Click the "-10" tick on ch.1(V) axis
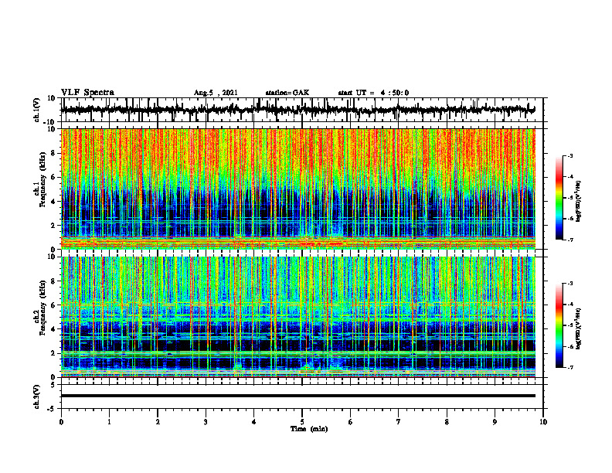The image size is (612, 473). coord(50,122)
